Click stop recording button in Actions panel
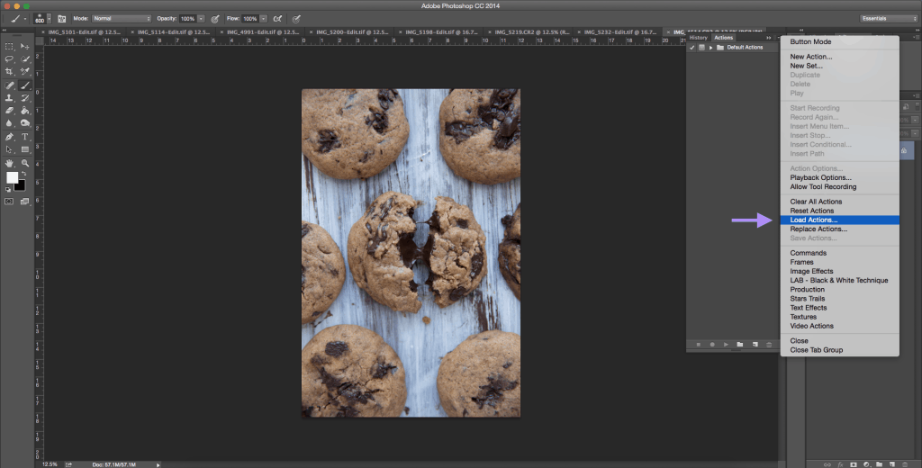The width and height of the screenshot is (922, 468). point(699,345)
